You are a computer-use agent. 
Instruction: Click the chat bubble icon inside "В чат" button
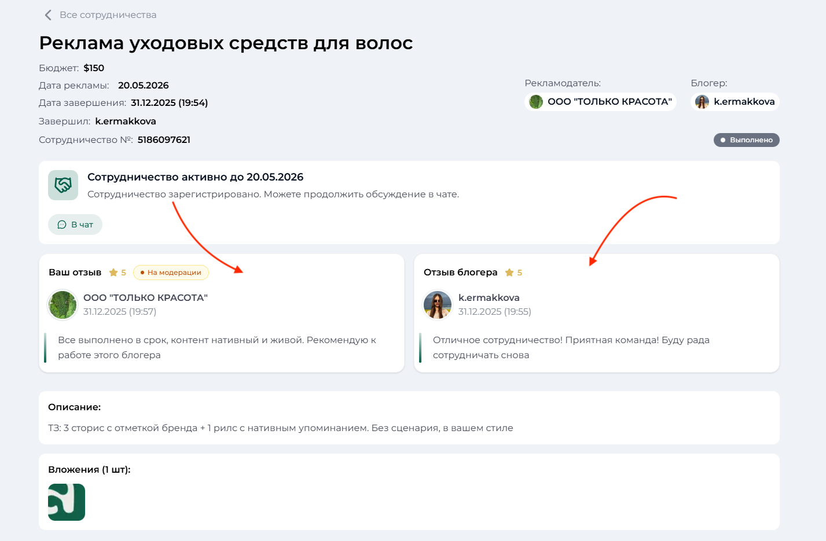63,225
